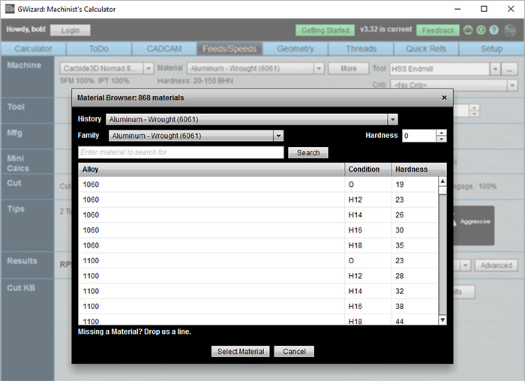Increase Hardness with the up stepper arrow
Screen dimensions: 525x381
pos(441,133)
